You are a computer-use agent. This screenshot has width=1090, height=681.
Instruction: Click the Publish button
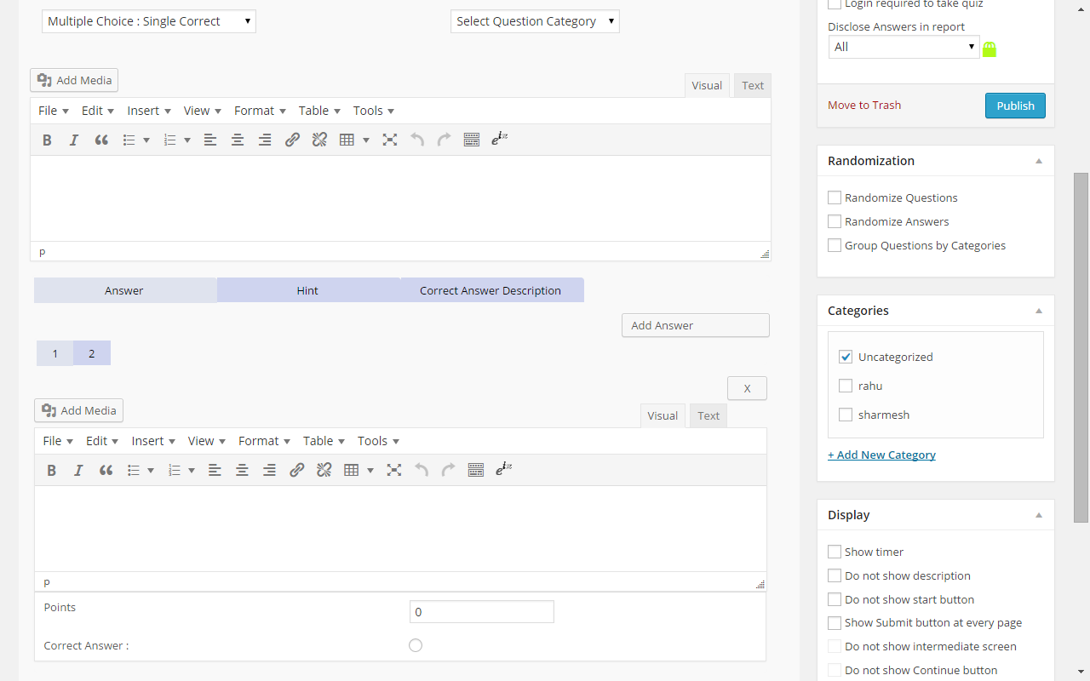tap(1015, 106)
